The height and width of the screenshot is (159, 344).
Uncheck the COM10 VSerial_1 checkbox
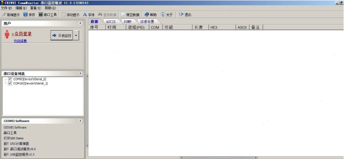click(x=10, y=84)
